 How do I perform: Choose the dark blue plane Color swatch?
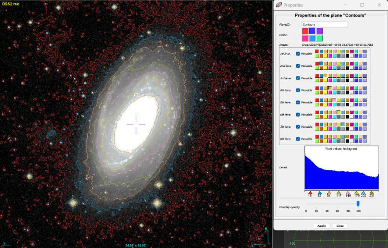312,31
